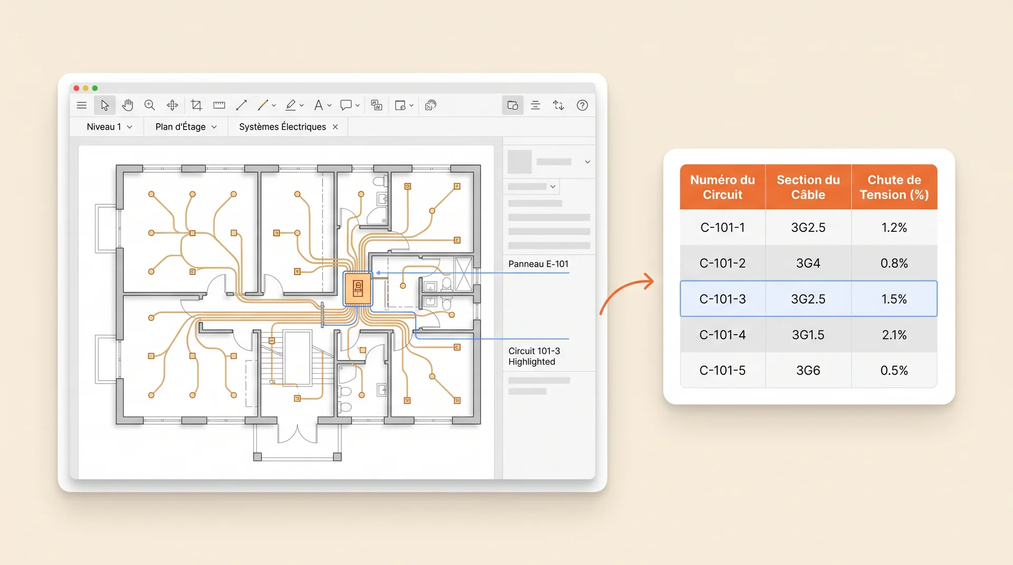Click the Circuit 101-3 Highlighted label
The image size is (1013, 565).
tap(534, 356)
